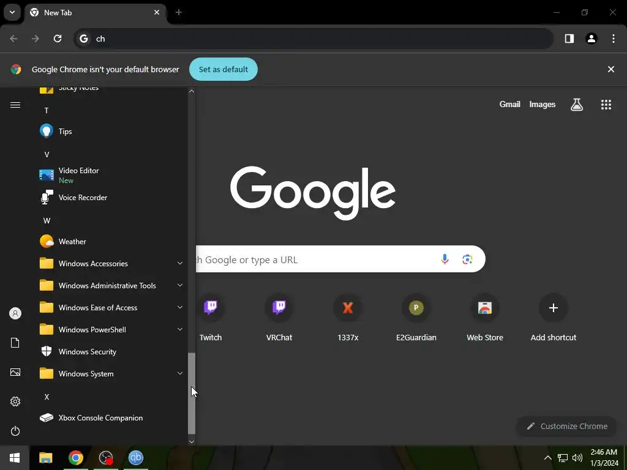
Task: Click the Windows Start button
Action: tap(15, 458)
